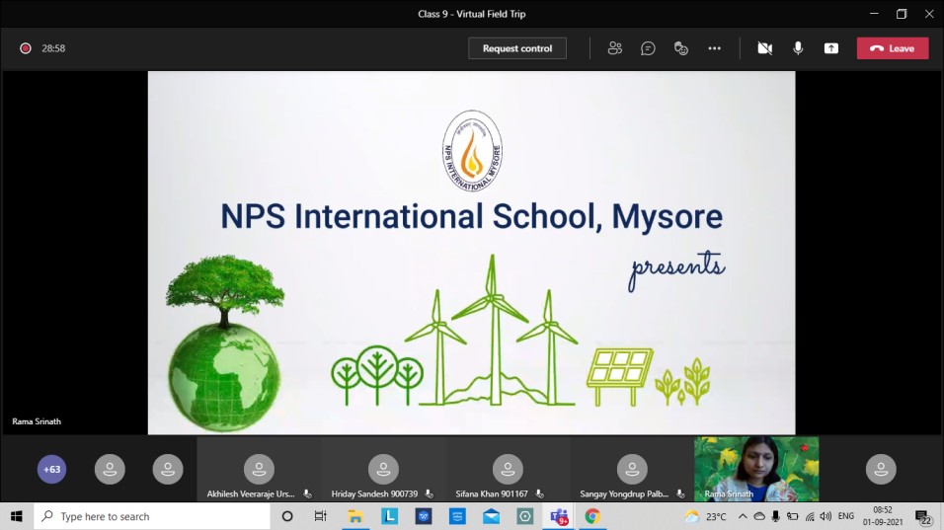Open the share content tray
This screenshot has width=944, height=530.
pyautogui.click(x=831, y=48)
